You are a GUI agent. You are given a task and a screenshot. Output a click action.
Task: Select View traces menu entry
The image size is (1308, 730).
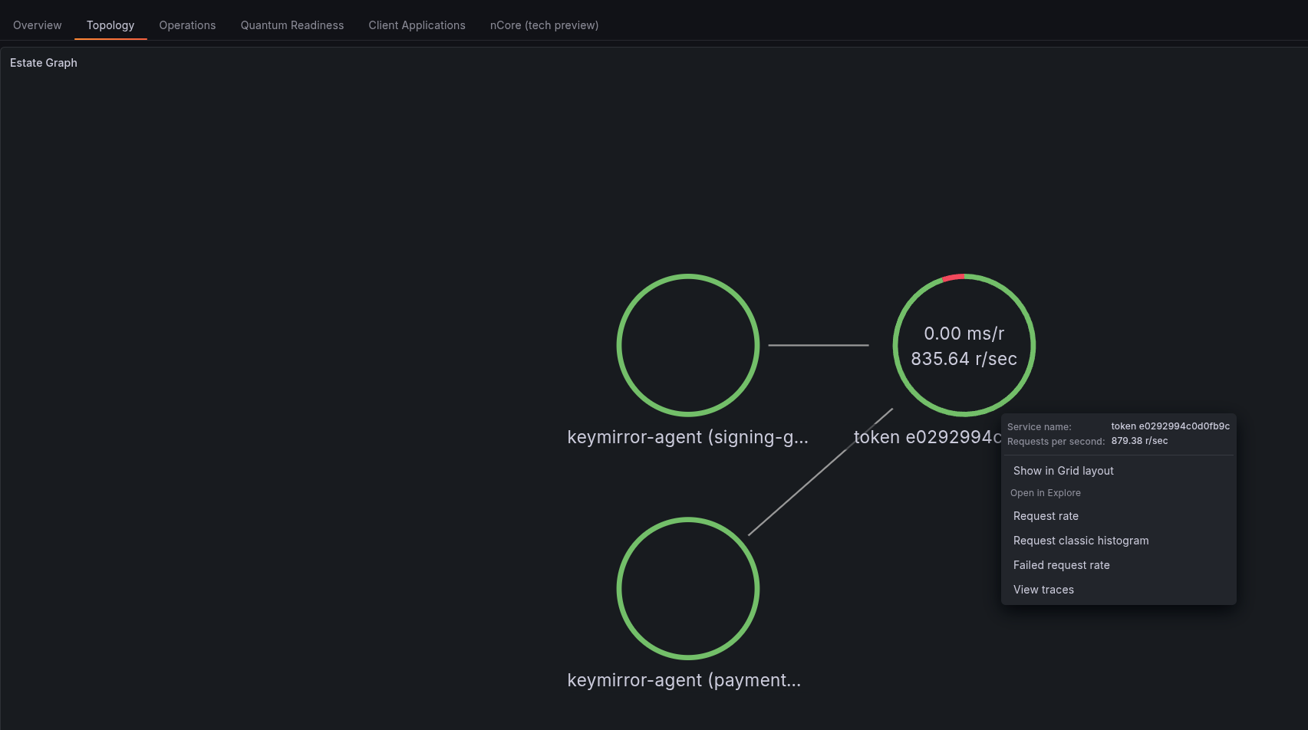tap(1119, 590)
